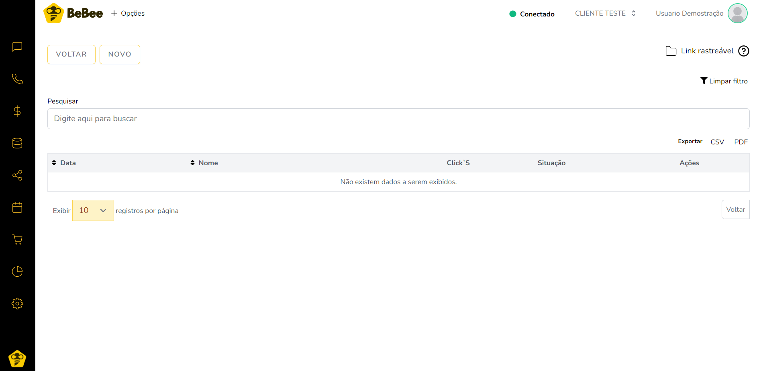Open the pie chart reports icon
This screenshot has height=371, width=761.
17,272
